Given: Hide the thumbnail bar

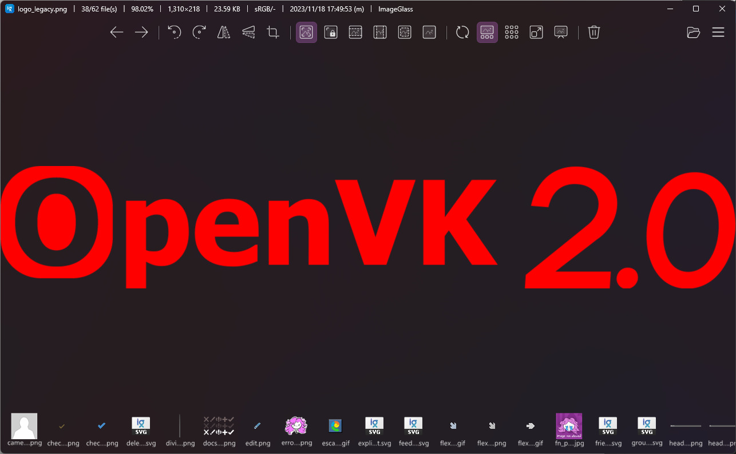Looking at the screenshot, I should pyautogui.click(x=487, y=33).
